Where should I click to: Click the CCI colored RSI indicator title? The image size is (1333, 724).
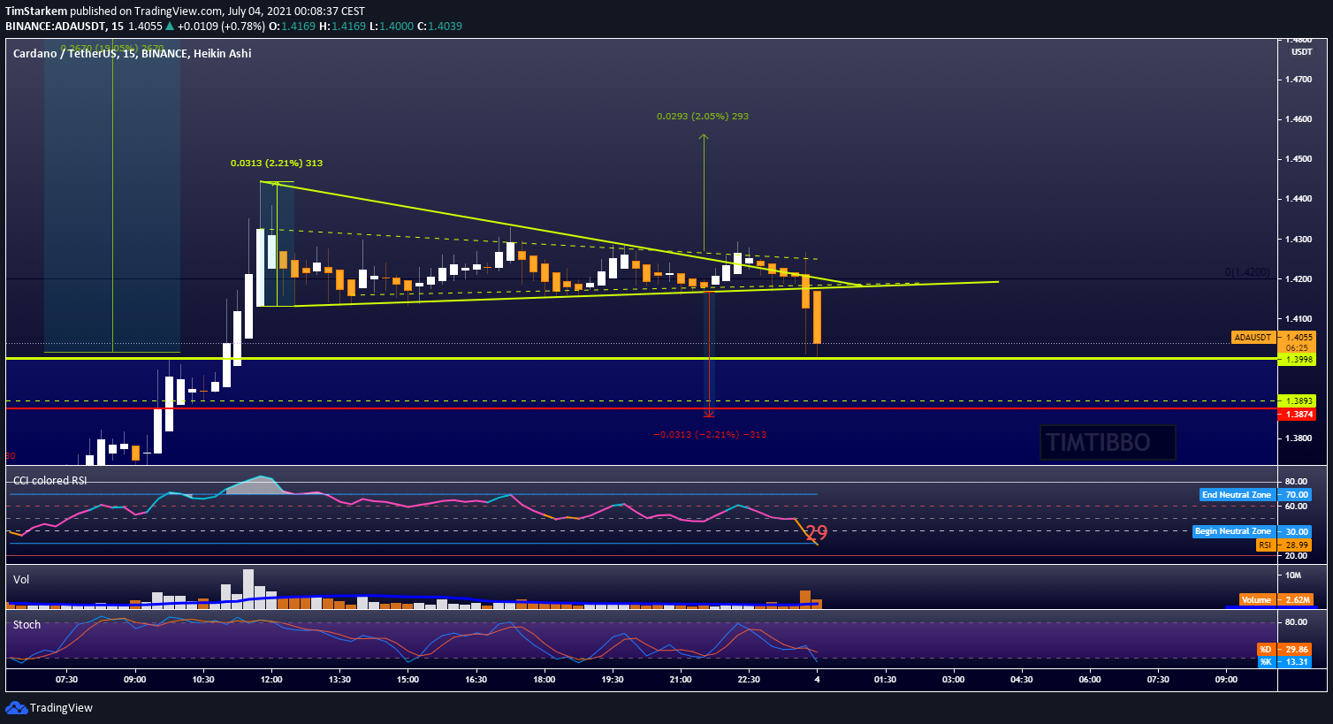50,480
